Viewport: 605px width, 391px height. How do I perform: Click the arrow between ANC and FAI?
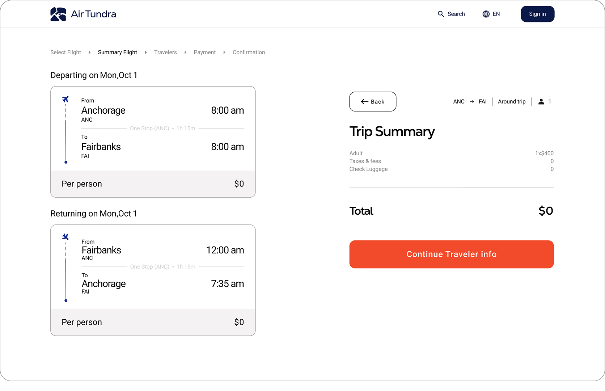click(472, 102)
